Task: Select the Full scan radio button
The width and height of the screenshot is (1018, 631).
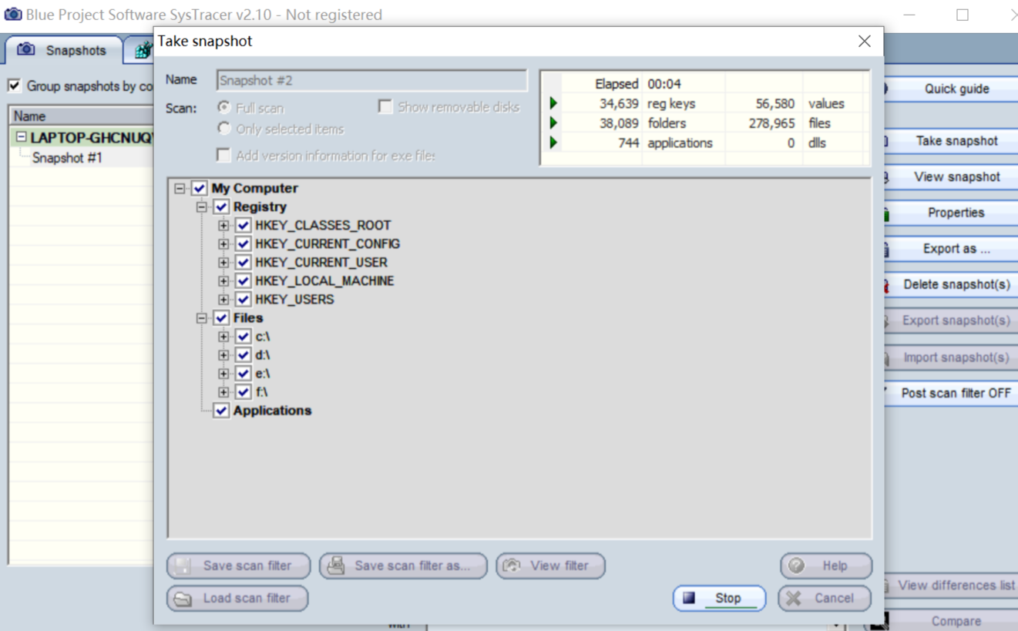Action: click(x=223, y=107)
